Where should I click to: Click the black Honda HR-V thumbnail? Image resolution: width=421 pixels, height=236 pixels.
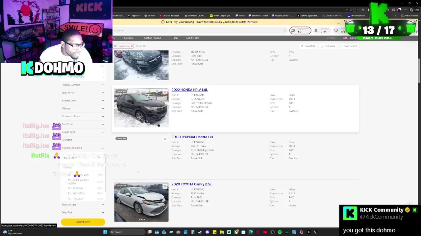141,108
